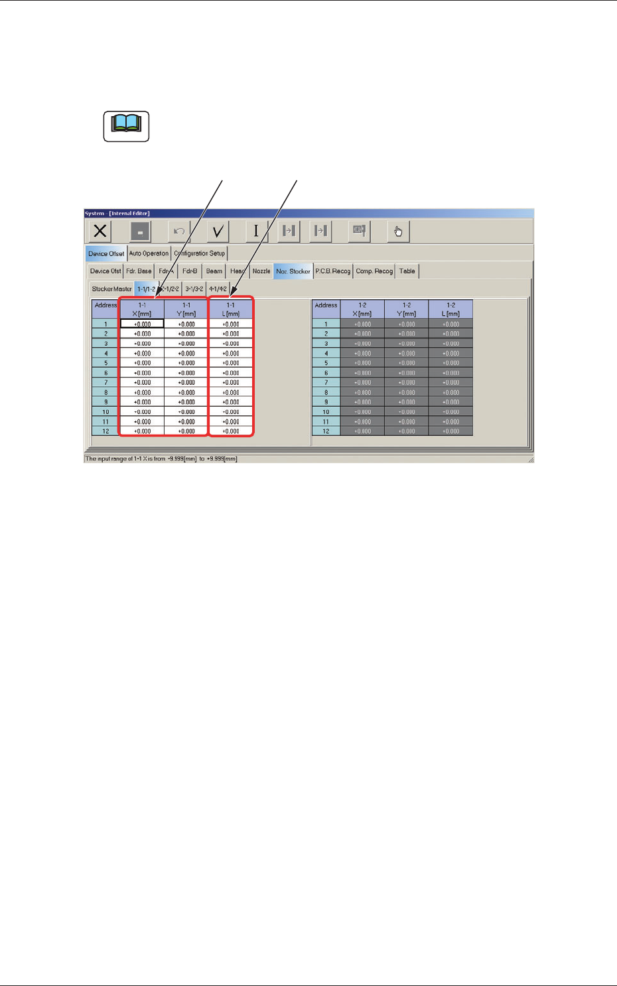The image size is (617, 986).
Task: Click the V checkmark toolbar icon
Action: pyautogui.click(x=218, y=231)
